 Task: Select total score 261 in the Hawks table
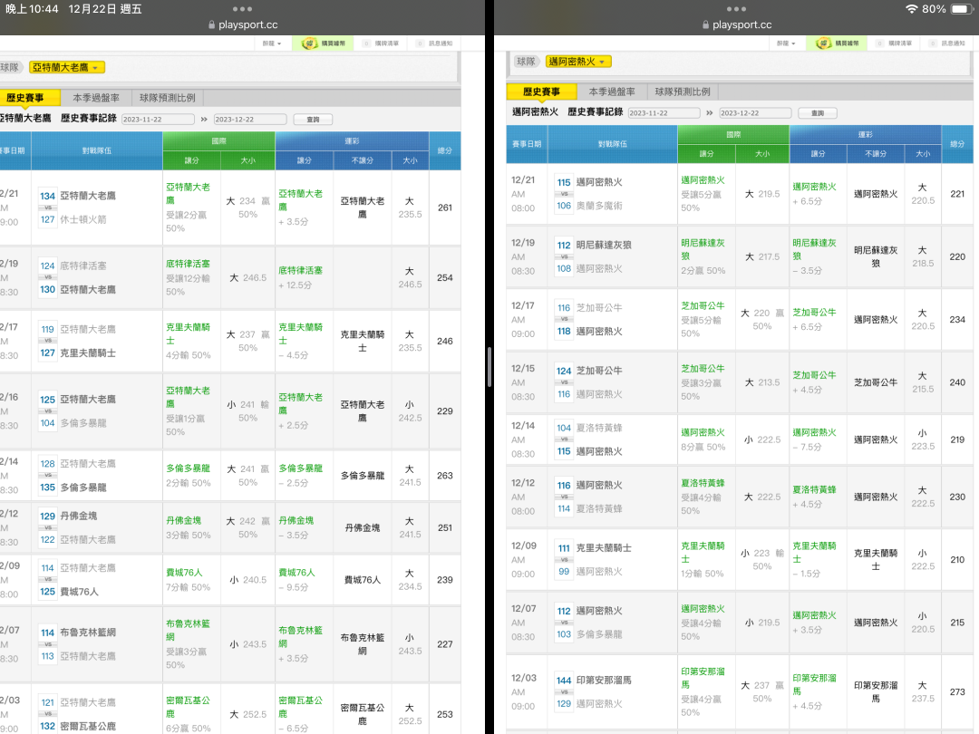pyautogui.click(x=445, y=208)
